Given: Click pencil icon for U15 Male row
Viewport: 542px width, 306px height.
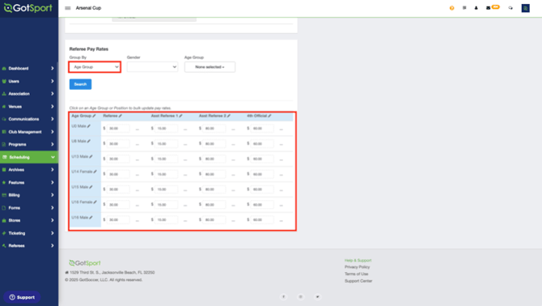Looking at the screenshot, I should 91,187.
